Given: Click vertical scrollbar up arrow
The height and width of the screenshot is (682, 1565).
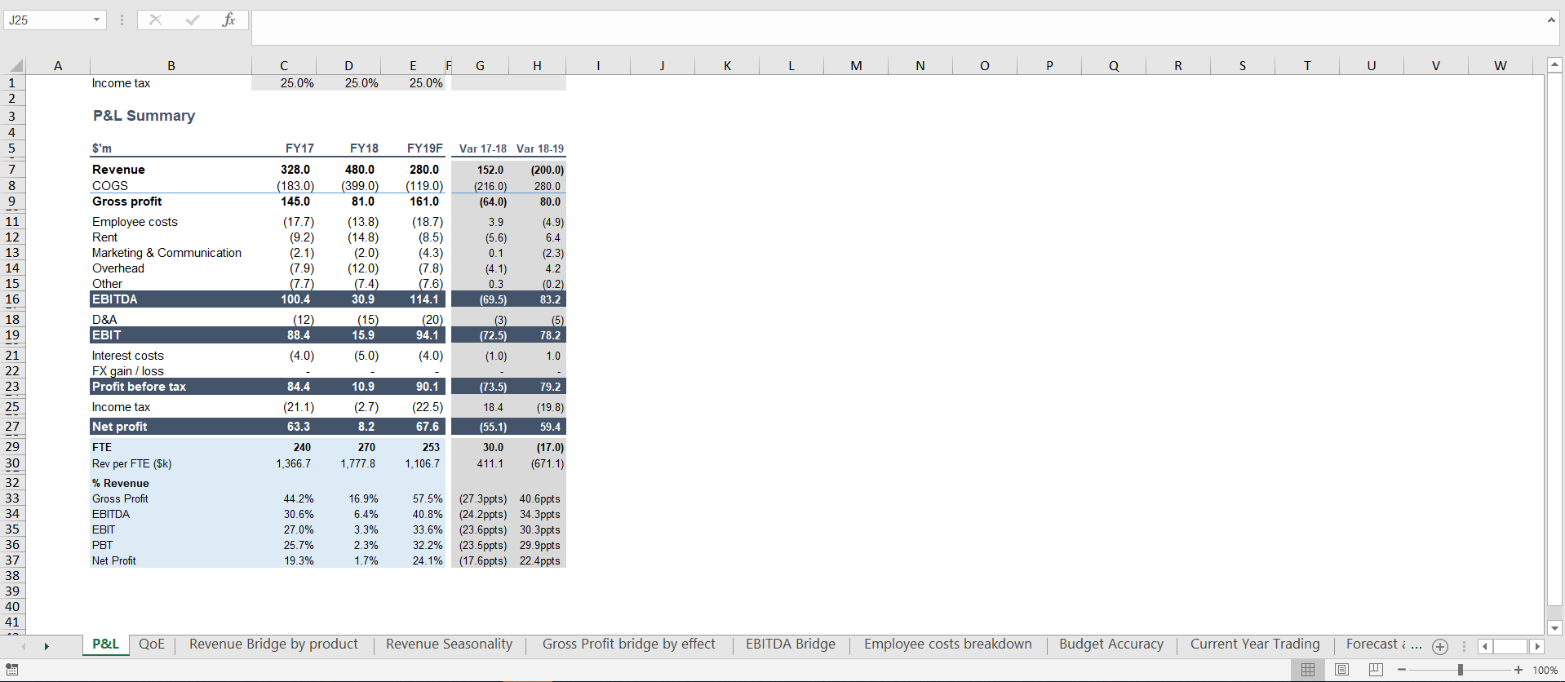Looking at the screenshot, I should 1554,64.
